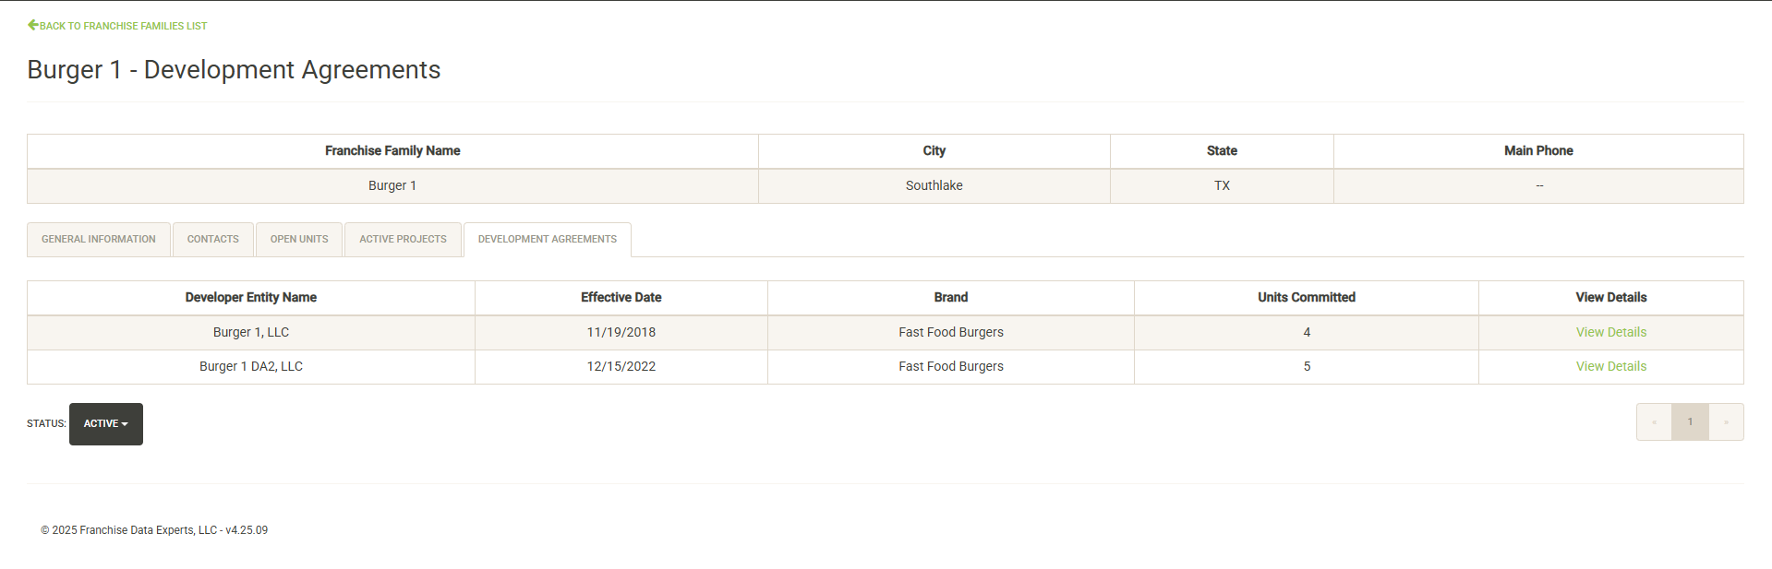
Task: Go to the previous page of results
Action: coord(1654,422)
